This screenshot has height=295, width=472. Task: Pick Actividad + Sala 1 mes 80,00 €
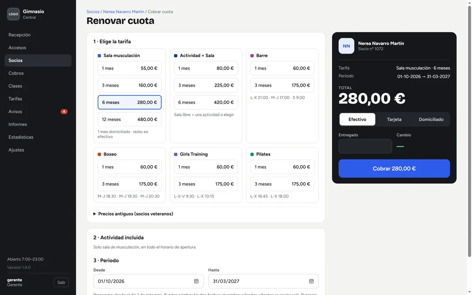(x=206, y=68)
